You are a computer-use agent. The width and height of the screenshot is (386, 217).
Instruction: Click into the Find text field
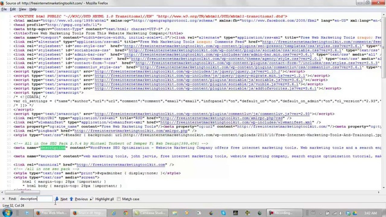point(35,199)
